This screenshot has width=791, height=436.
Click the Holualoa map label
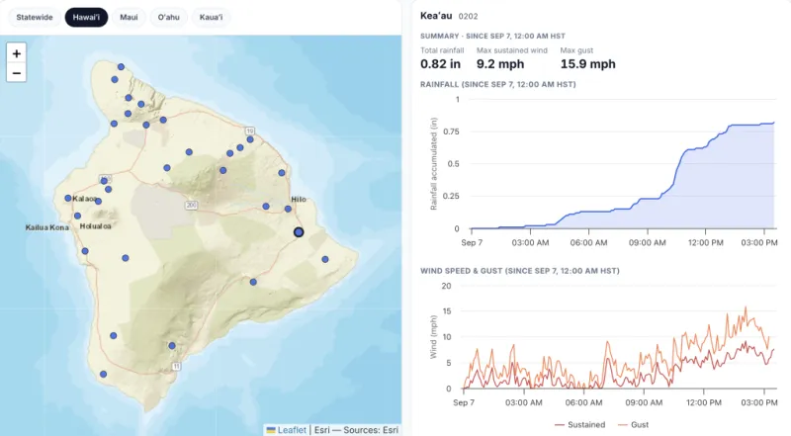point(95,226)
